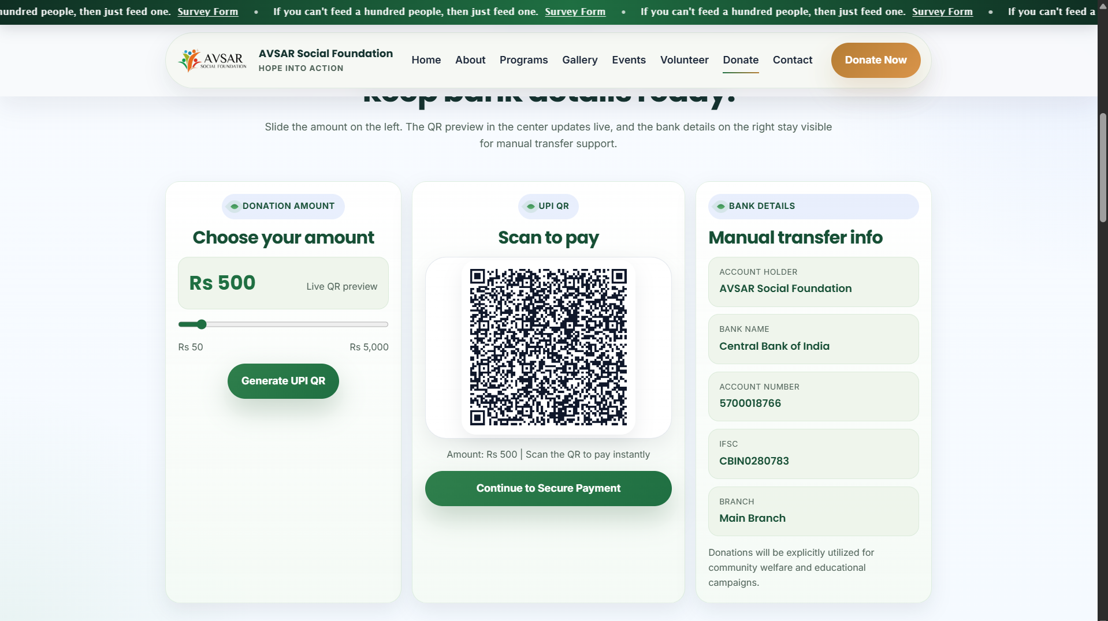Click the UPI QR code image
Image resolution: width=1108 pixels, height=621 pixels.
[548, 347]
